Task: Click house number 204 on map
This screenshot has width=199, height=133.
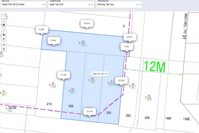Action: tap(109, 113)
